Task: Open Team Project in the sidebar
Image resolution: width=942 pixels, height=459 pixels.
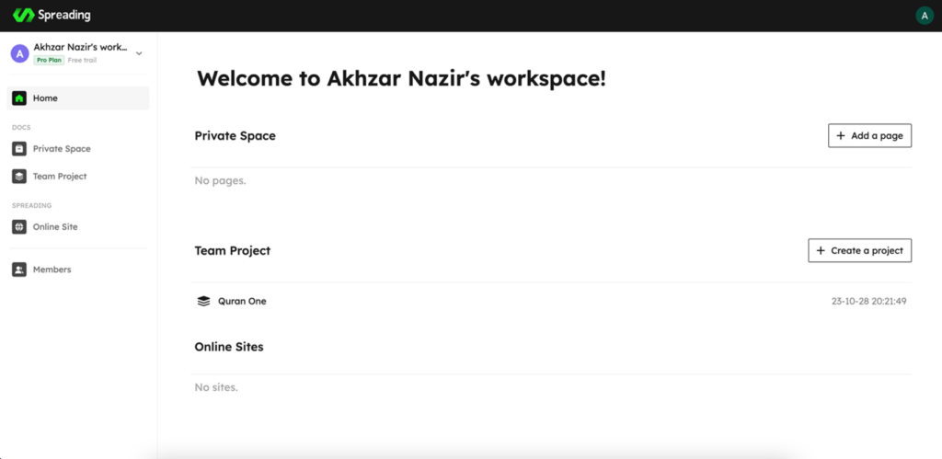Action: tap(78, 176)
